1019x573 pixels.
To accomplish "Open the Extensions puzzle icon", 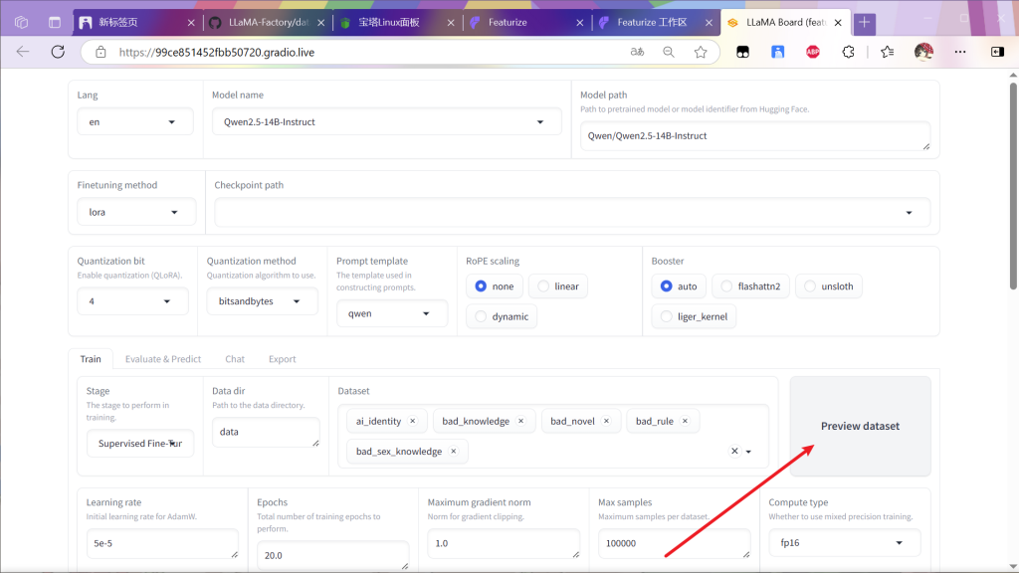I will coord(848,52).
